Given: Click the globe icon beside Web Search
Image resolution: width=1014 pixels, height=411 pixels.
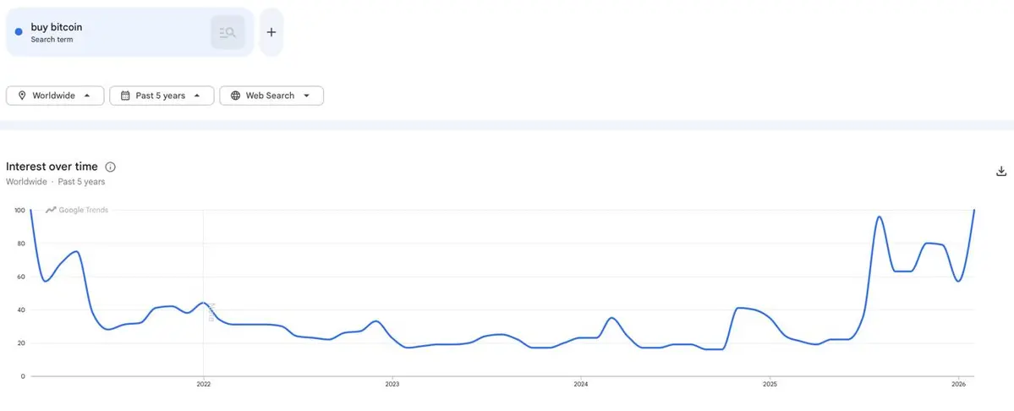Looking at the screenshot, I should coord(235,96).
